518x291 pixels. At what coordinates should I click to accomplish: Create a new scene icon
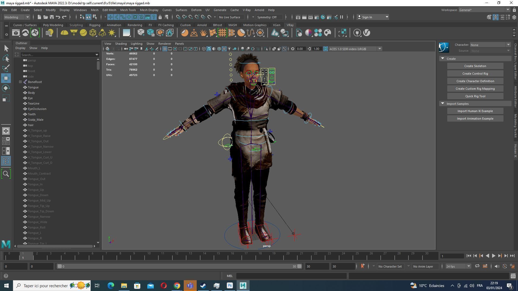coord(39,17)
